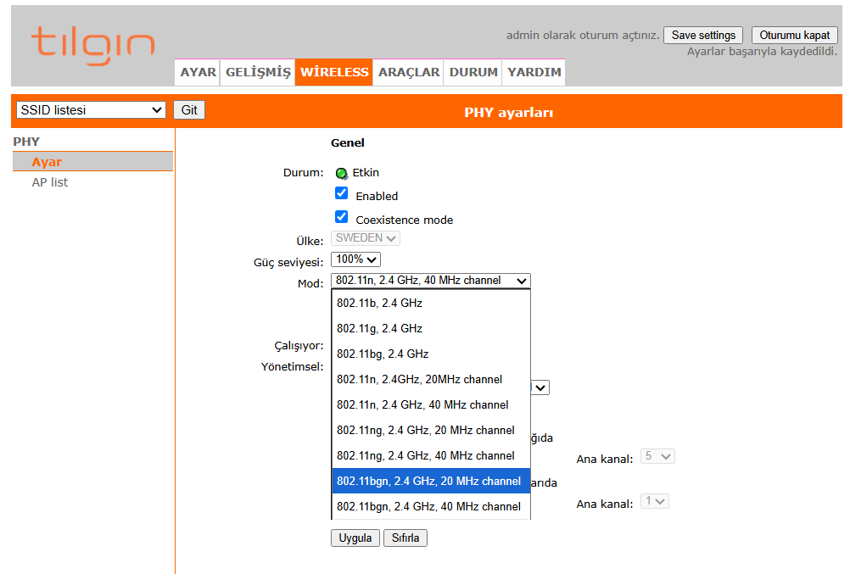The image size is (850, 574).
Task: Open the SSID listesi dropdown
Action: (91, 110)
